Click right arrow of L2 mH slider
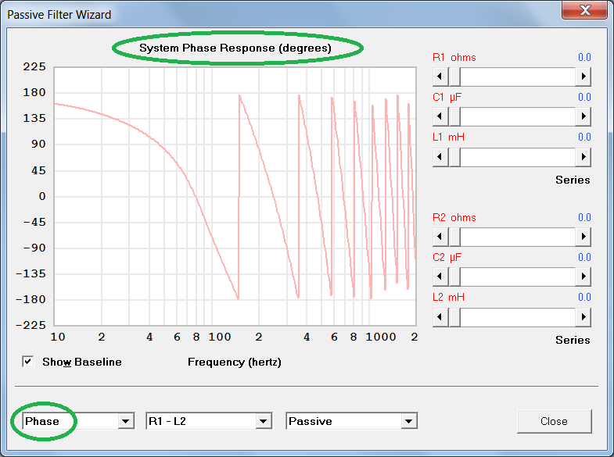The height and width of the screenshot is (457, 614). coord(583,317)
